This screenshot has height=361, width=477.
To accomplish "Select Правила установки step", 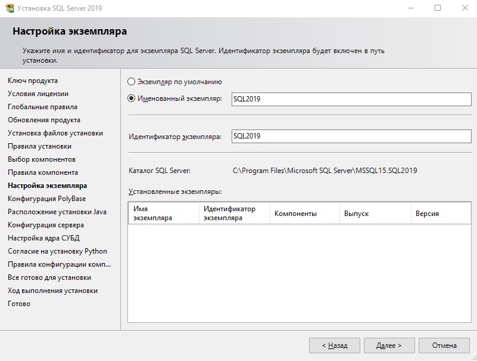I will click(x=39, y=146).
